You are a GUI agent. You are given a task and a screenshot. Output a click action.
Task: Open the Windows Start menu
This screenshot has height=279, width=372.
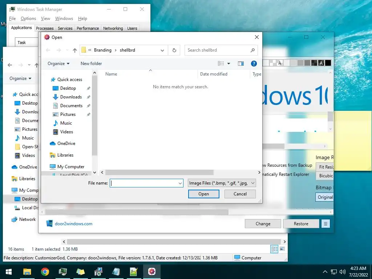coord(9,272)
